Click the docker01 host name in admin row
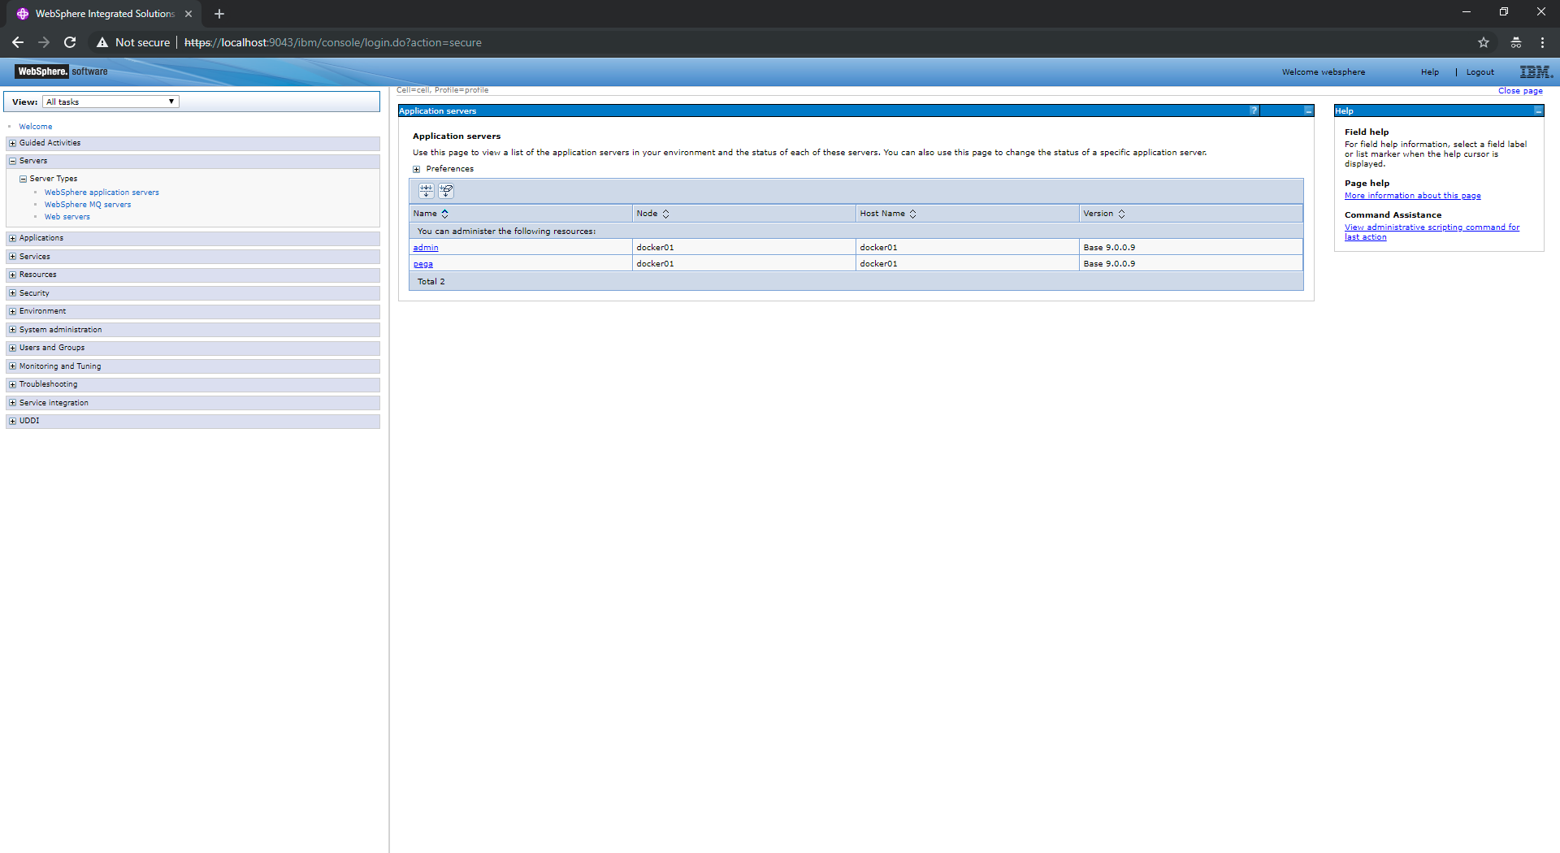Screen dimensions: 1560x853 pos(878,248)
